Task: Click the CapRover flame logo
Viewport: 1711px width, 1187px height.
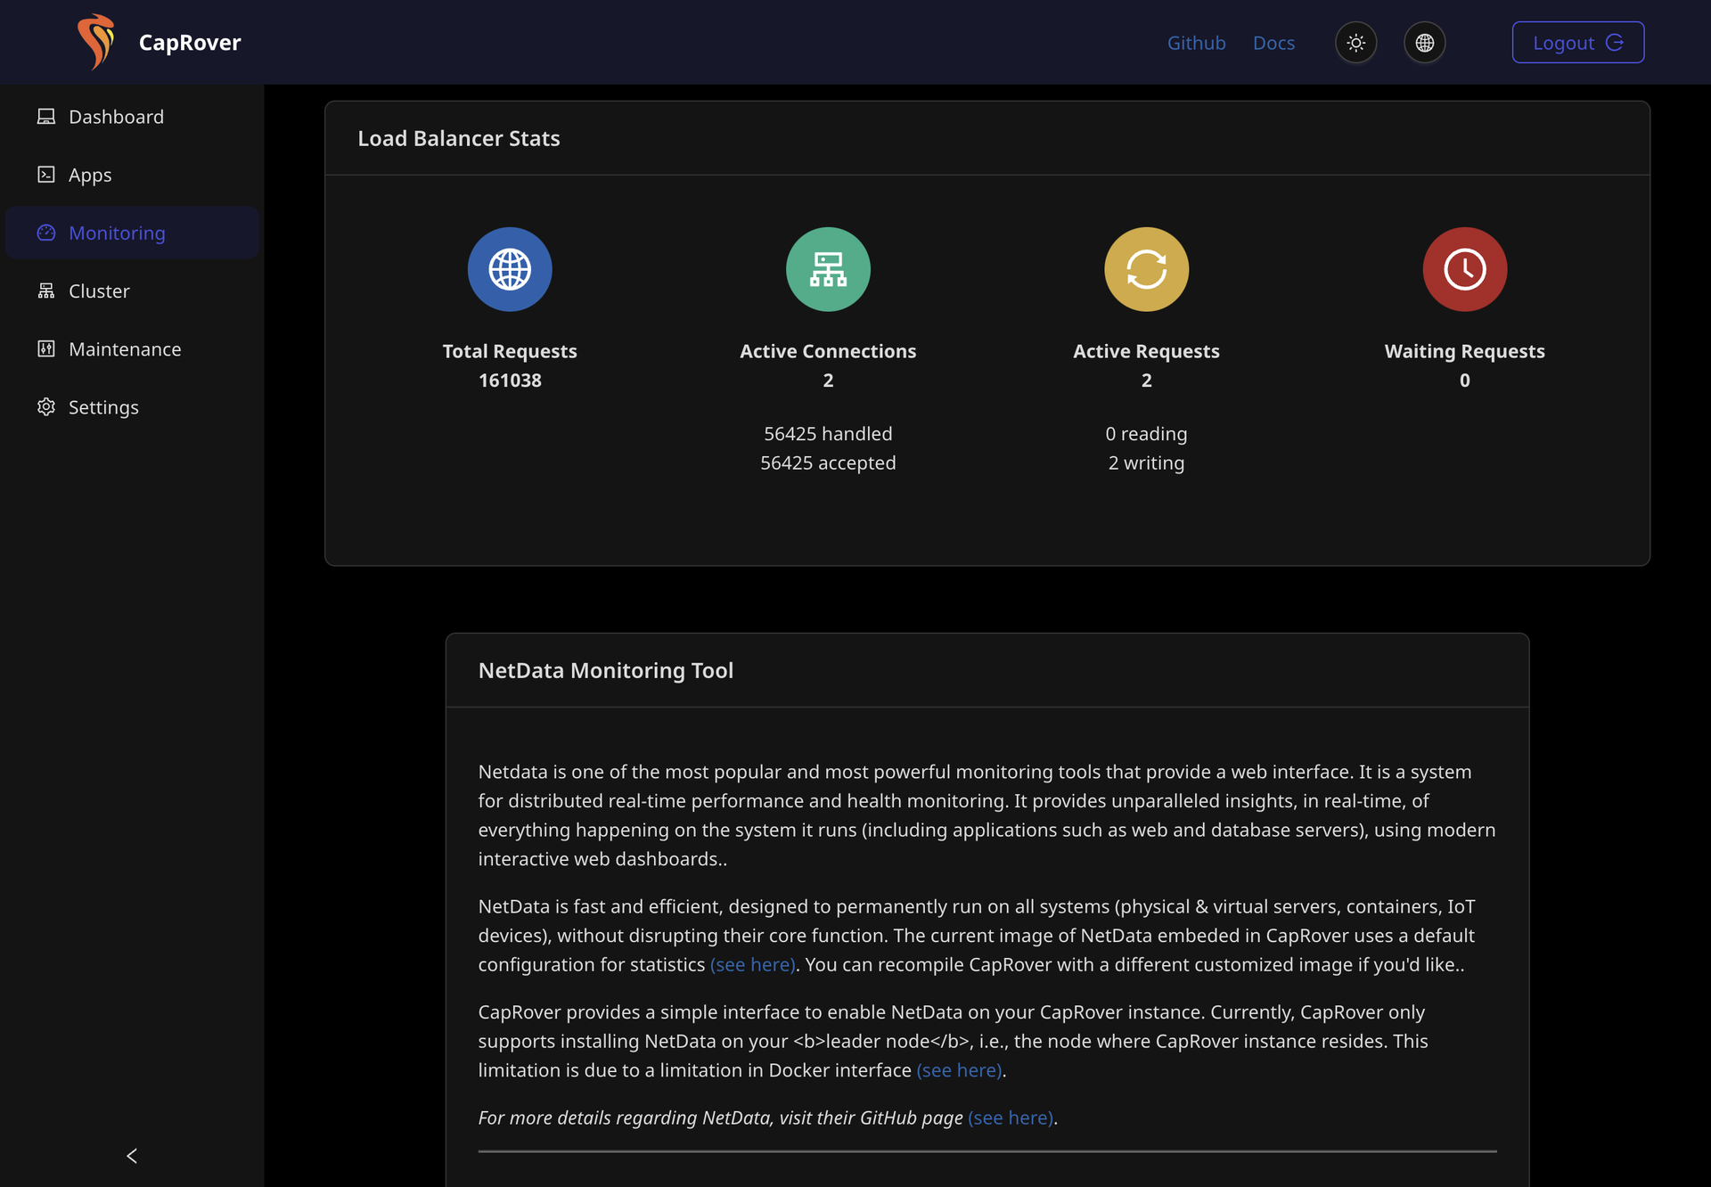Action: pos(95,42)
